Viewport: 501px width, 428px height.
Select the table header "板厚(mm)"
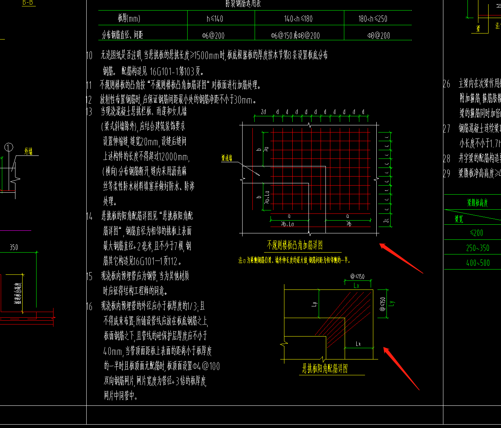click(x=129, y=18)
